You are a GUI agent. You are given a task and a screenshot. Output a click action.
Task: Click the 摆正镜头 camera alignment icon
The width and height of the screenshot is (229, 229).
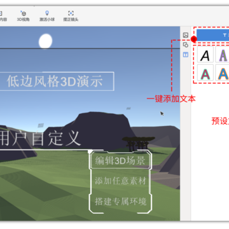coord(71,16)
